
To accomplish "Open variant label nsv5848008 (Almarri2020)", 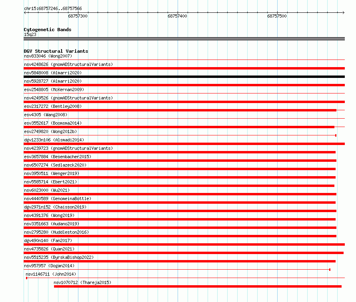I will tap(53, 73).
